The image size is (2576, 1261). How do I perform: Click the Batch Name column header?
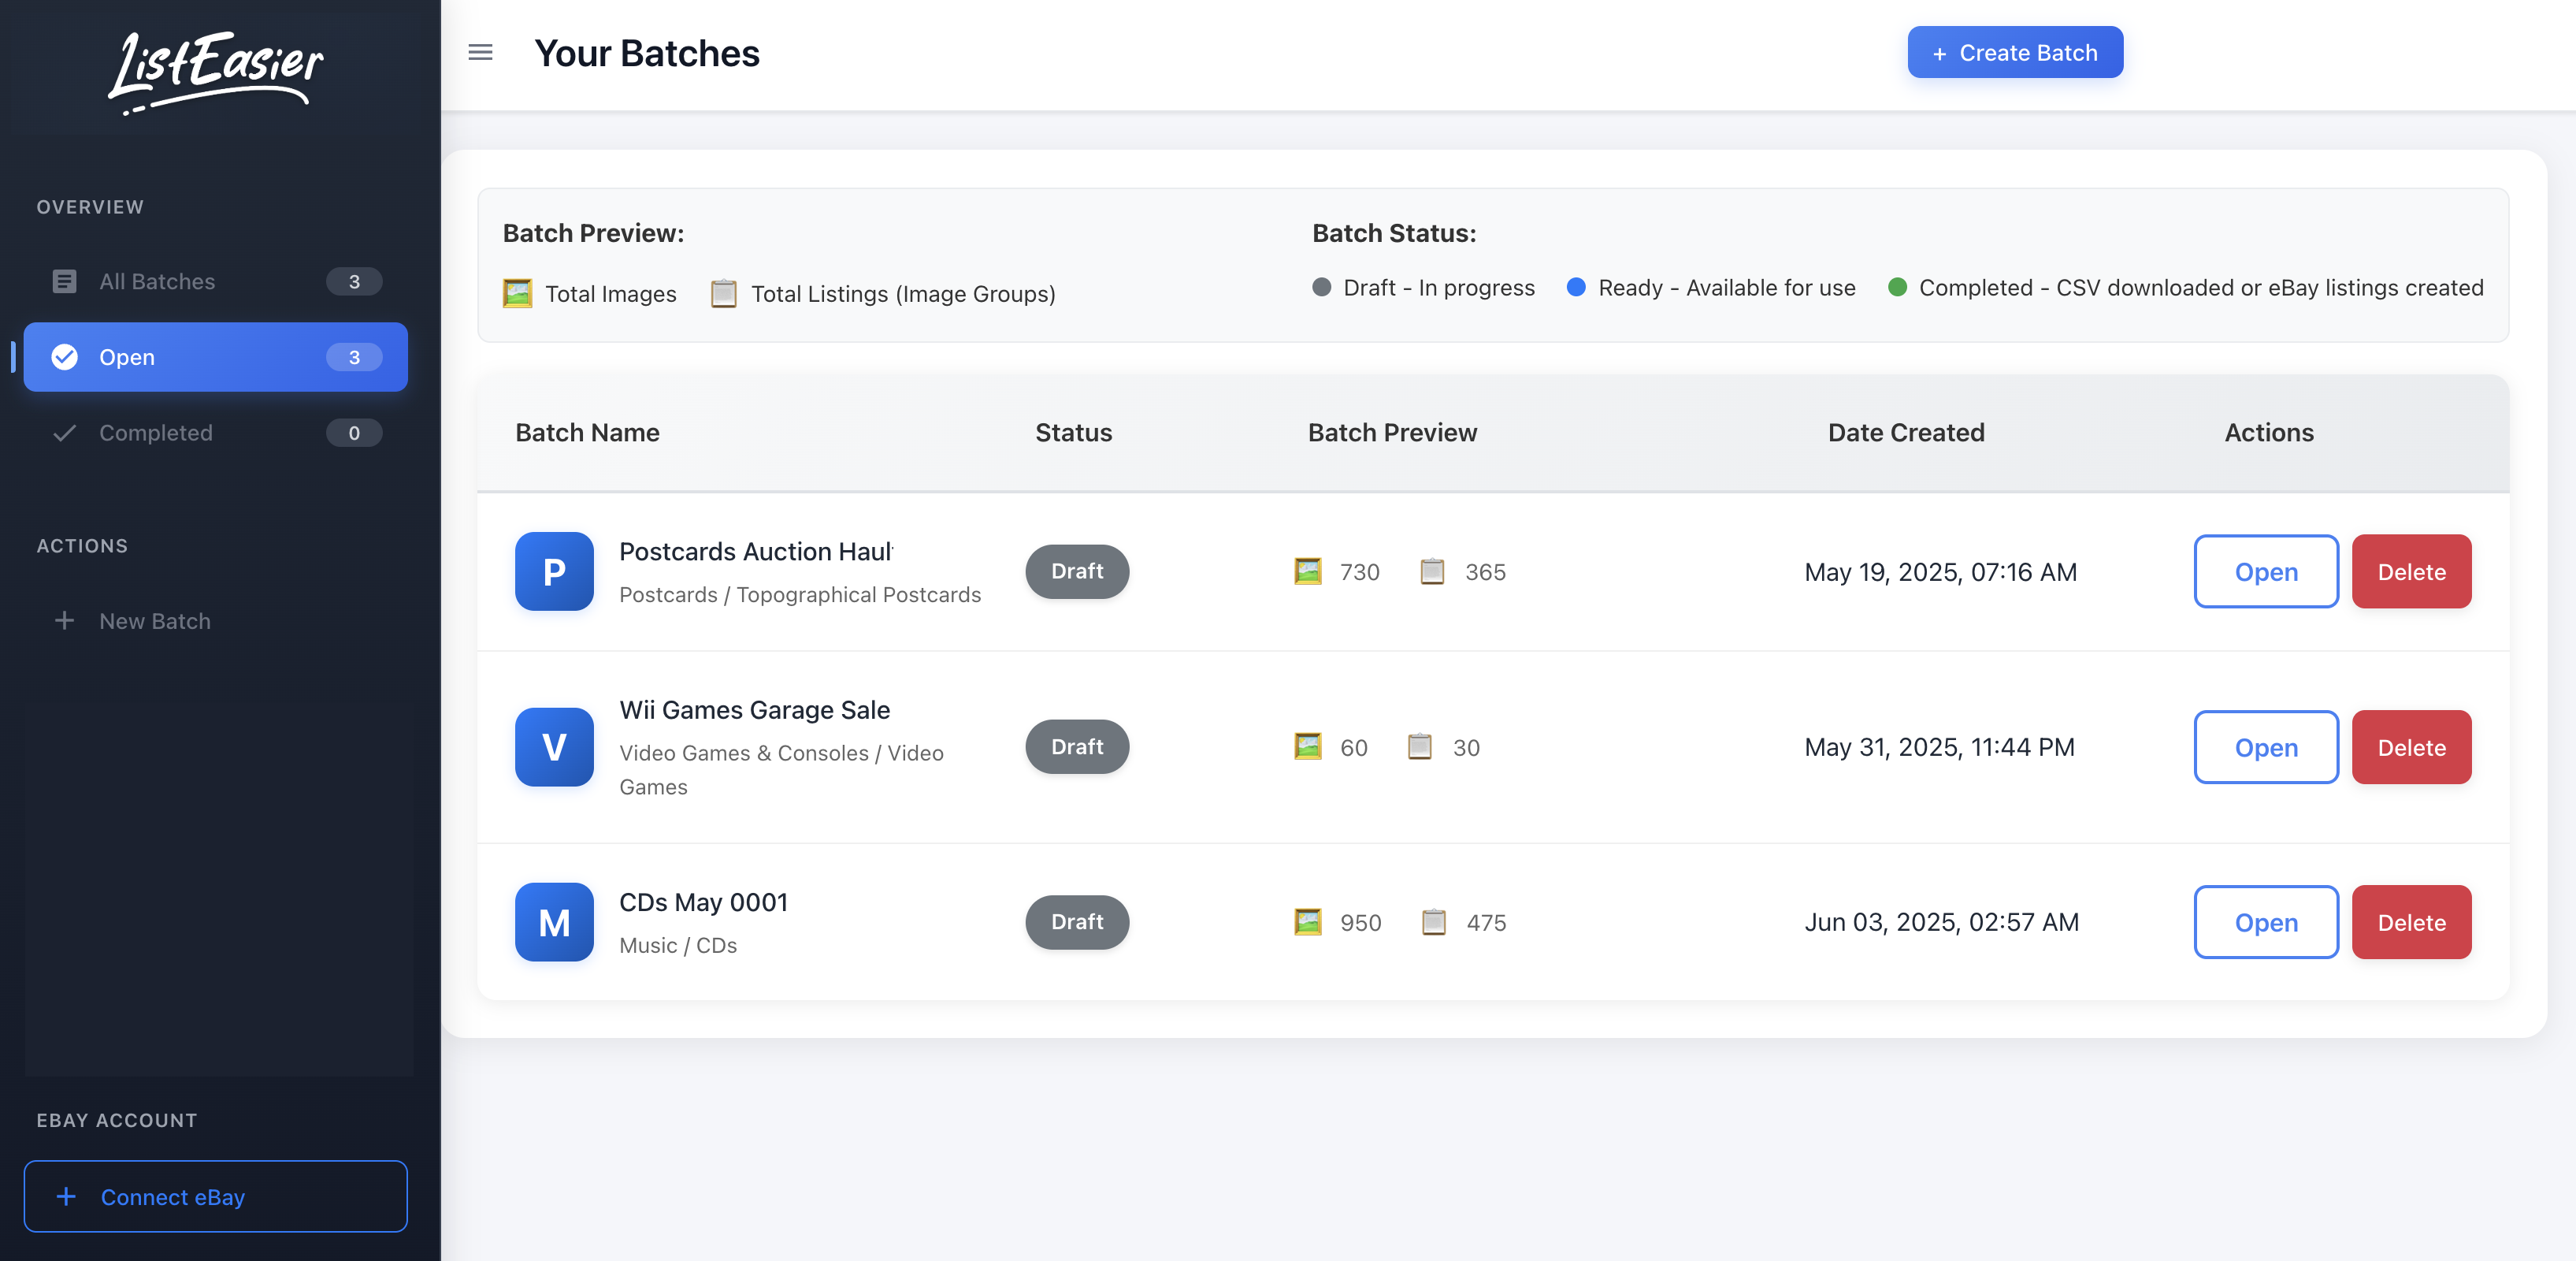coord(587,433)
